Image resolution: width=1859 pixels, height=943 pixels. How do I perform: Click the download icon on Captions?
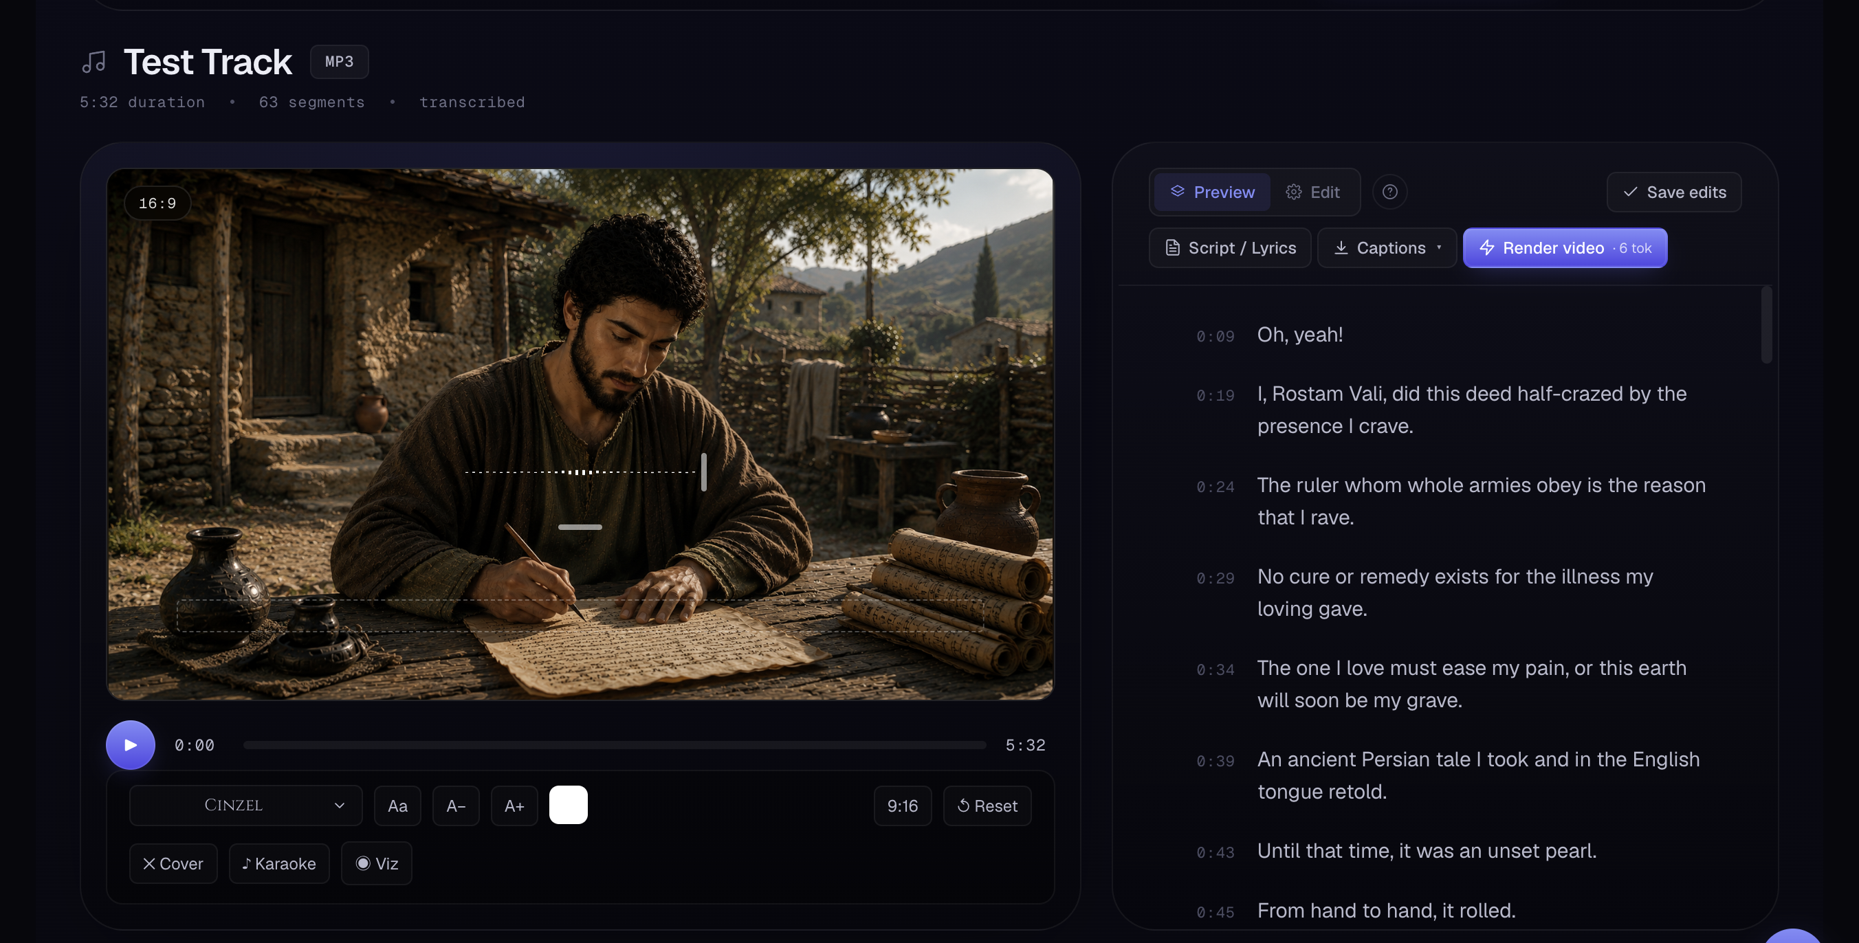pyautogui.click(x=1340, y=247)
